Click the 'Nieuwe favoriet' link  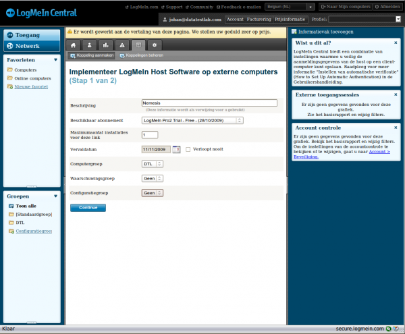click(31, 87)
